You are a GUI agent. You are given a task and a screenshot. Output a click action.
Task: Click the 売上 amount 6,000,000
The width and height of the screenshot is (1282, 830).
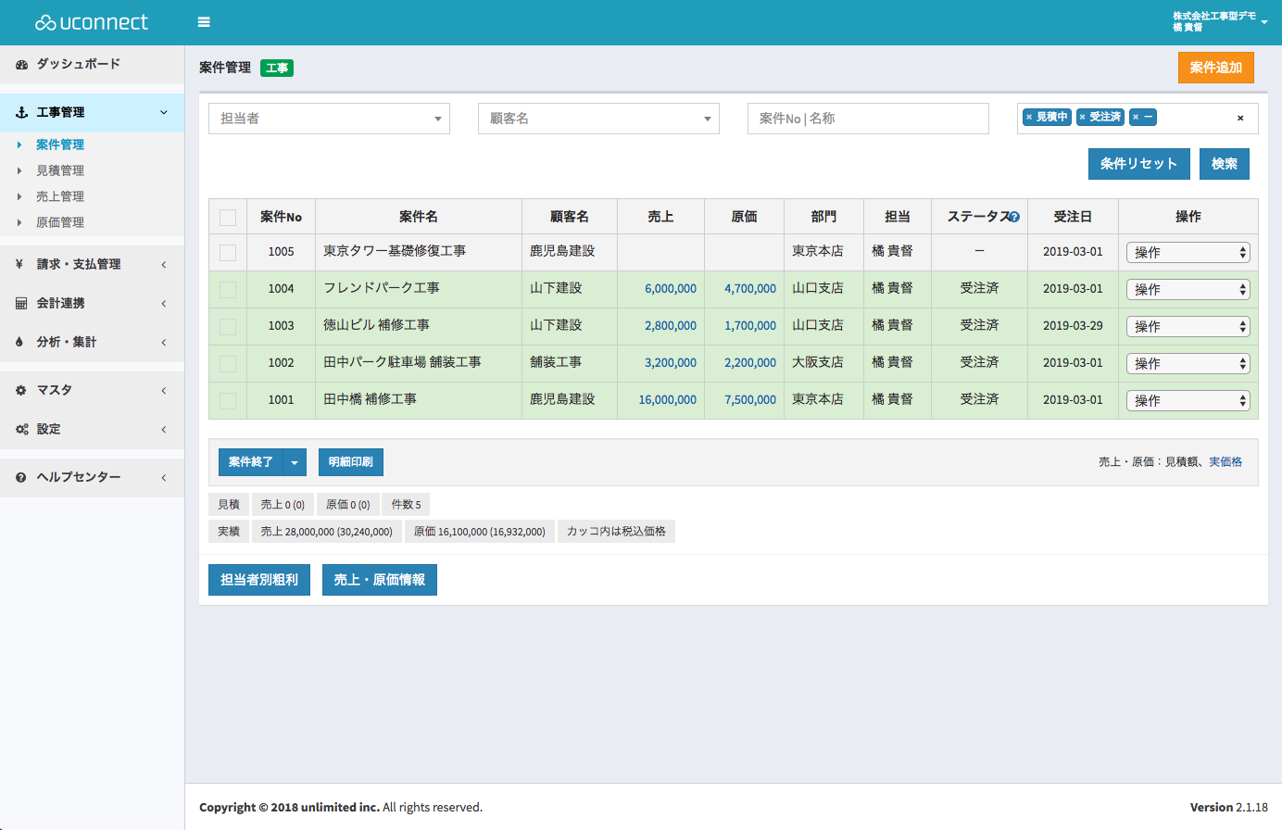(x=671, y=289)
